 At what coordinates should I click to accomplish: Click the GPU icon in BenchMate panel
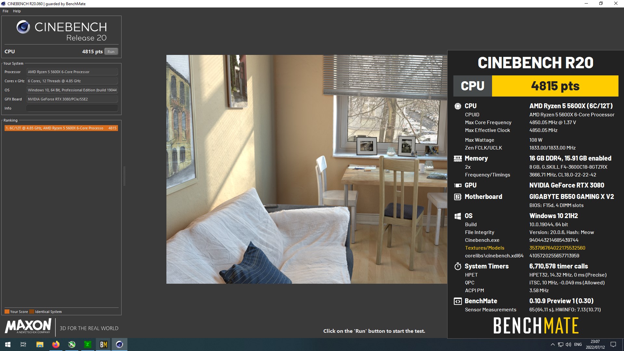tap(458, 185)
